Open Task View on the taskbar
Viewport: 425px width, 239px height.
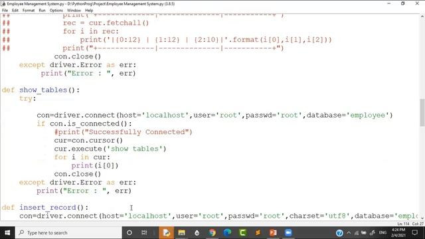[144, 233]
